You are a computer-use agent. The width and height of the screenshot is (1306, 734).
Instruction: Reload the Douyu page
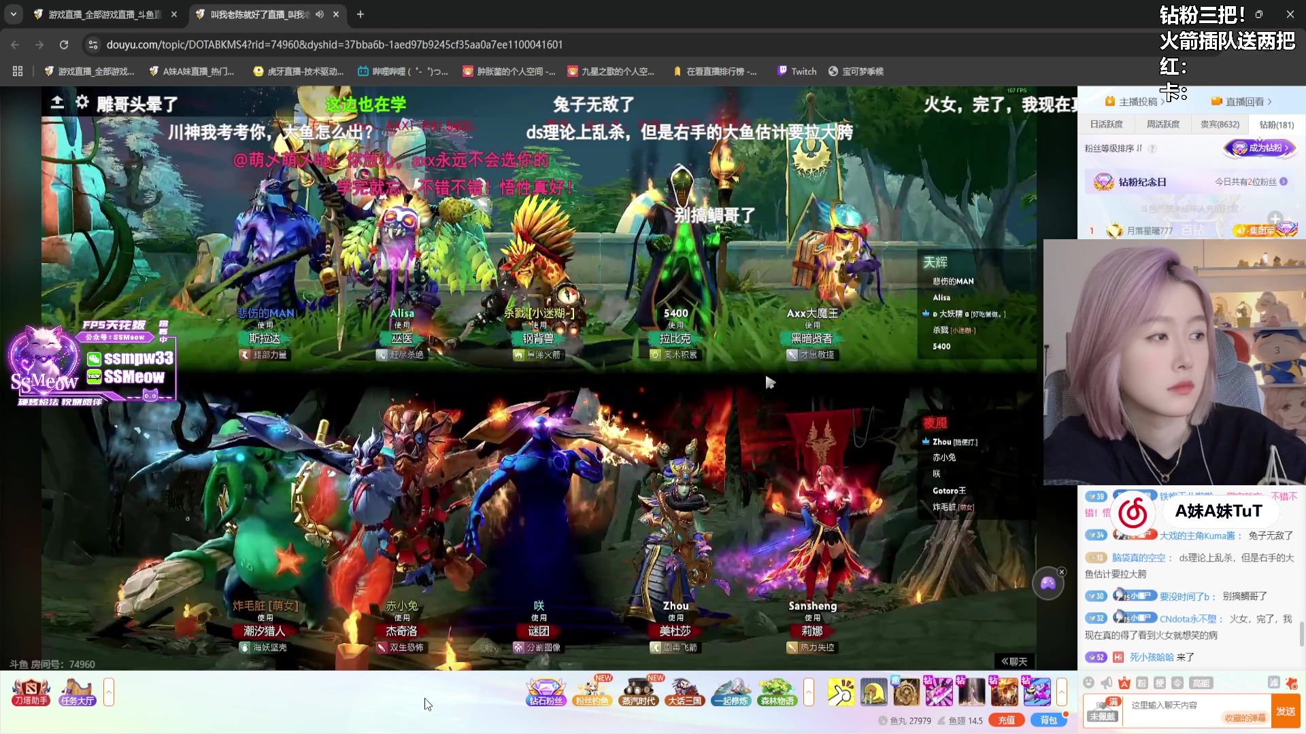coord(64,44)
